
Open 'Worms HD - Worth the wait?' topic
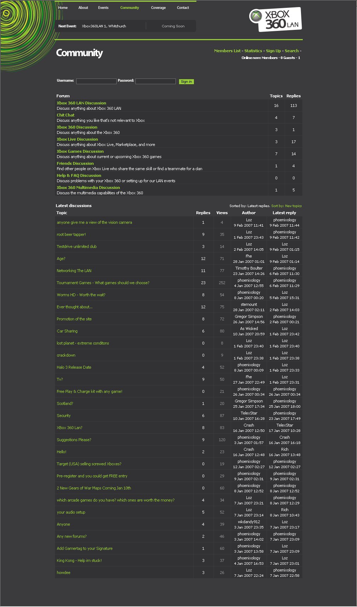[81, 295]
